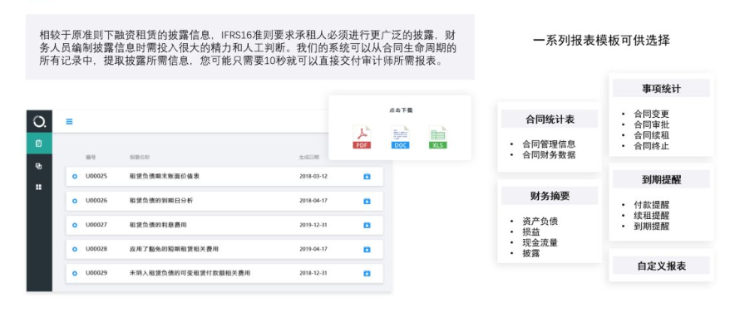Image resolution: width=730 pixels, height=312 pixels.
Task: Click heading 一系列报表模板可供选择
Action: 601,40
